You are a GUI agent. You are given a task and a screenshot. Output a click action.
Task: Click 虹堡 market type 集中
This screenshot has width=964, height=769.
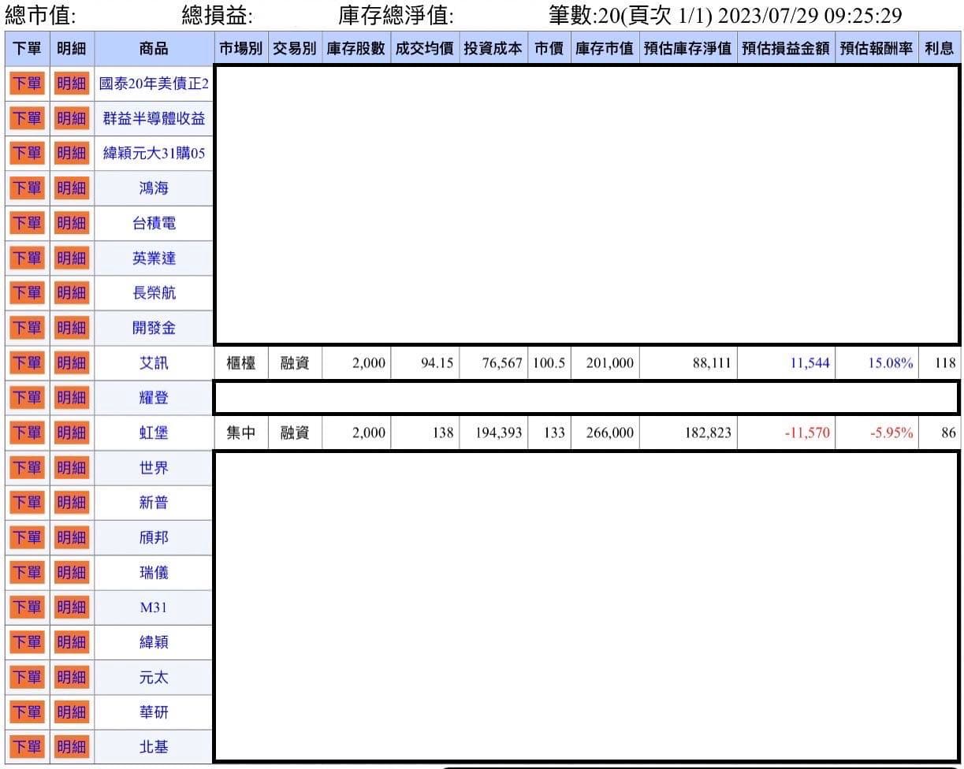240,433
